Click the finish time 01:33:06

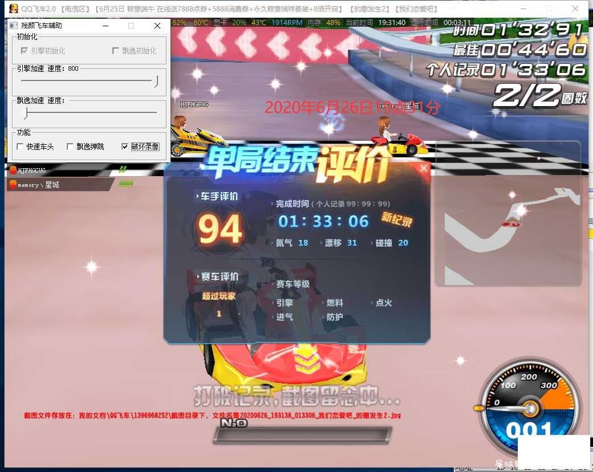tap(323, 221)
